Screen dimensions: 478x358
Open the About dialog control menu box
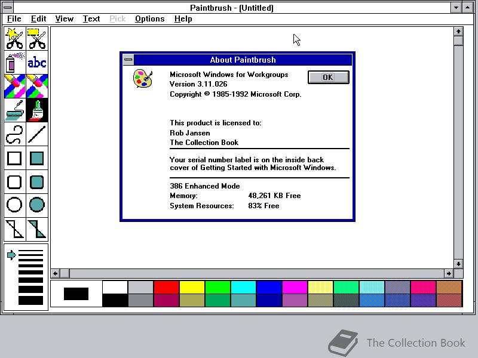[128, 60]
